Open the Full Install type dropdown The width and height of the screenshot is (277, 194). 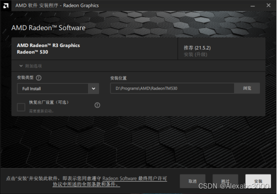pos(58,88)
